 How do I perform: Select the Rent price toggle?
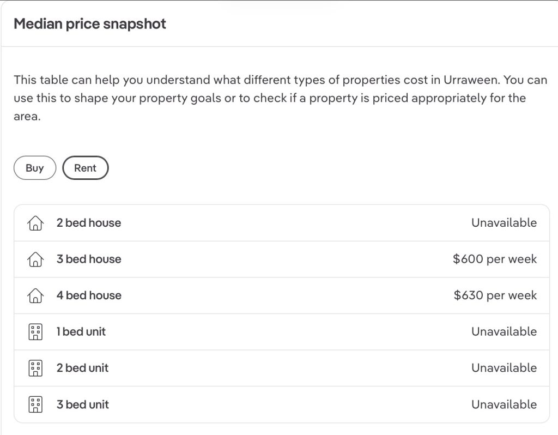pyautogui.click(x=86, y=168)
